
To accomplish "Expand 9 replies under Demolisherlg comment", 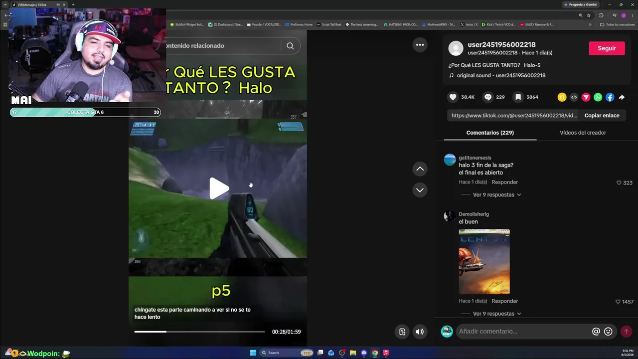I will click(x=496, y=314).
